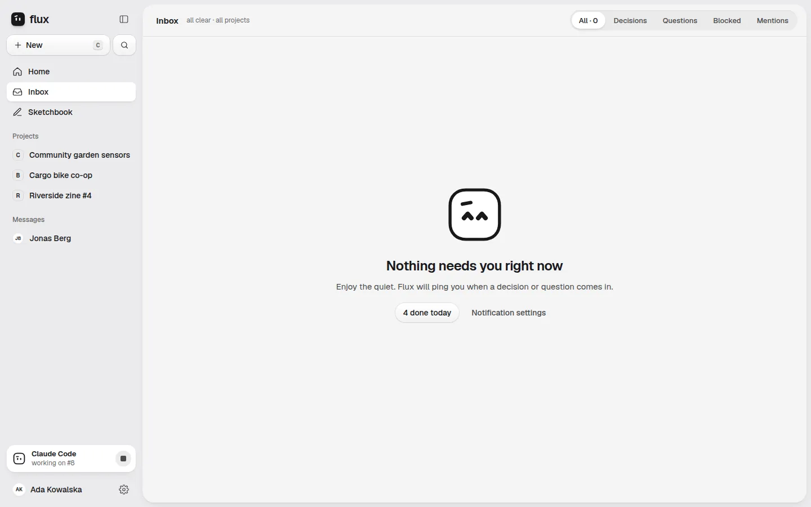The image size is (811, 507).
Task: Open search with the magnifier icon
Action: click(x=124, y=45)
